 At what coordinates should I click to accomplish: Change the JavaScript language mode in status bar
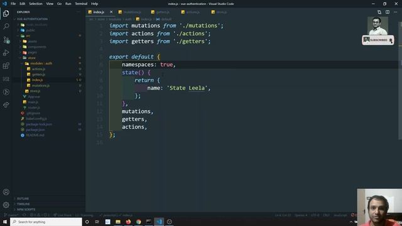[x=340, y=215]
